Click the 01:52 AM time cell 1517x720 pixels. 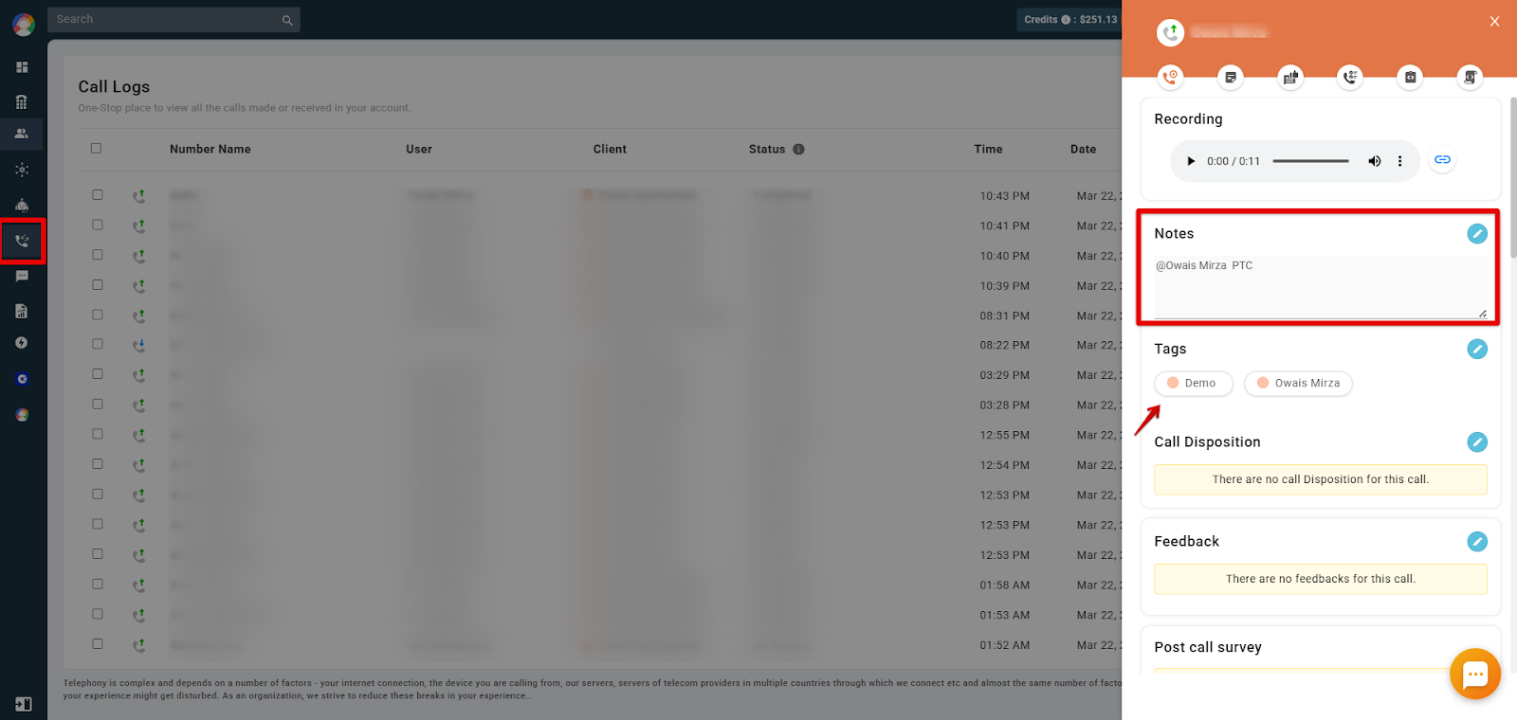point(1005,645)
